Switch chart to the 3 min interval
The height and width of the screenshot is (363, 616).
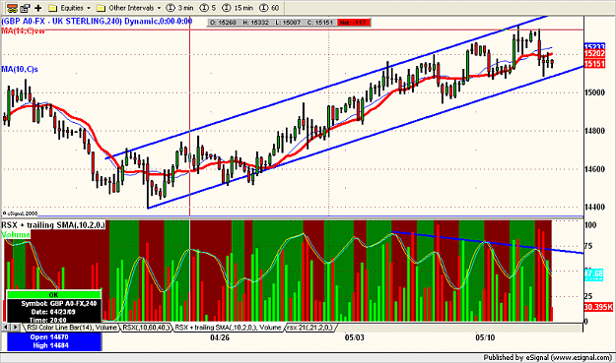[x=180, y=8]
